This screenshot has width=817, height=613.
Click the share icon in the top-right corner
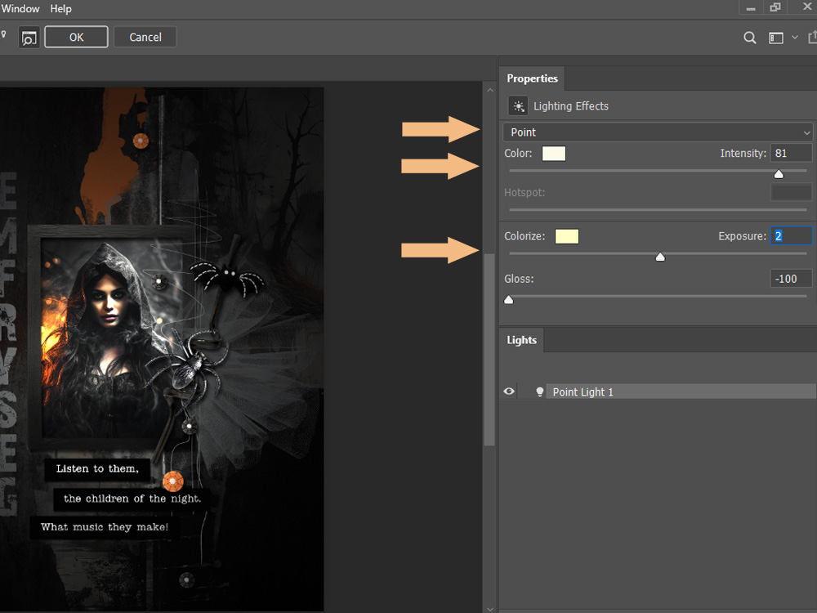[x=811, y=37]
